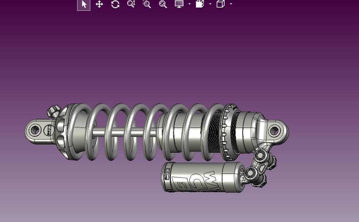Viewport: 359px width, 222px height.
Task: Open the display mode dropdown arrow
Action: pyautogui.click(x=189, y=4)
